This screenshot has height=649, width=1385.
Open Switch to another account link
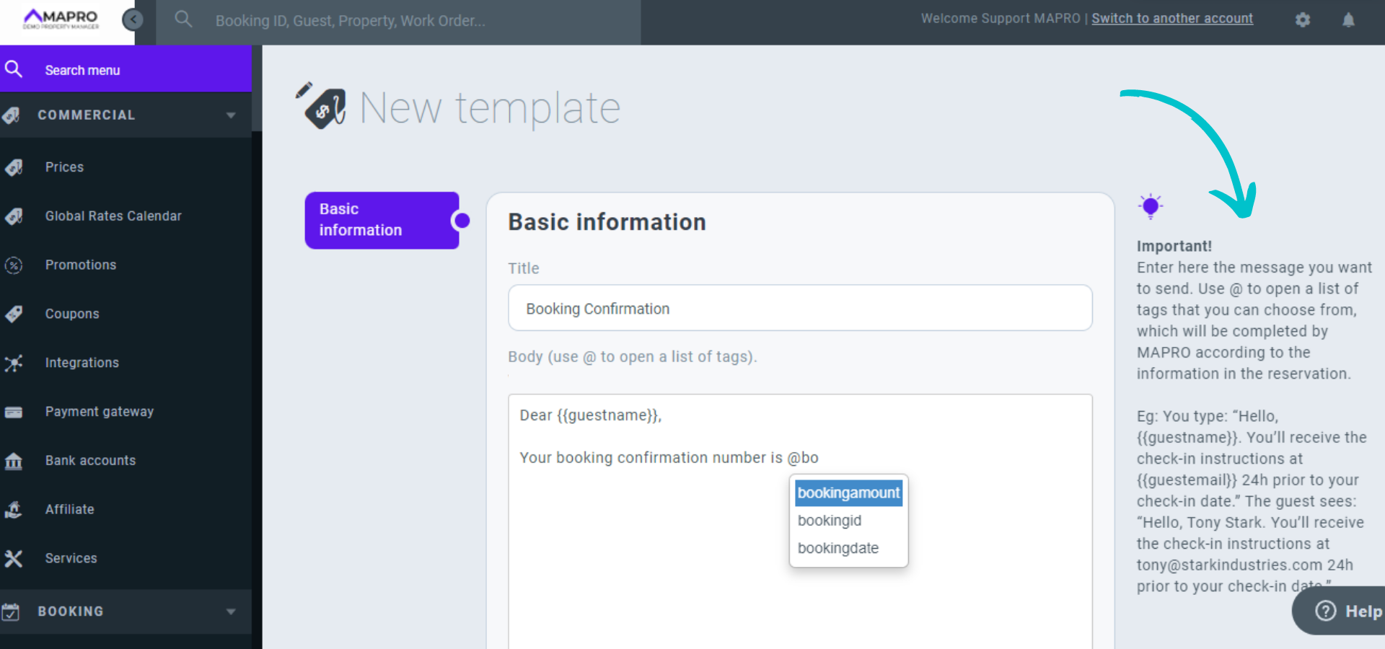1172,18
